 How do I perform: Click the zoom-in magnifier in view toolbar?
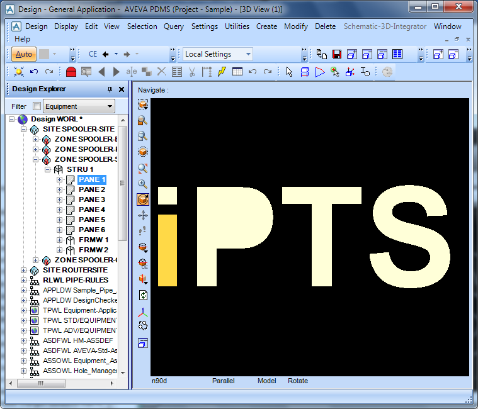pos(143,184)
